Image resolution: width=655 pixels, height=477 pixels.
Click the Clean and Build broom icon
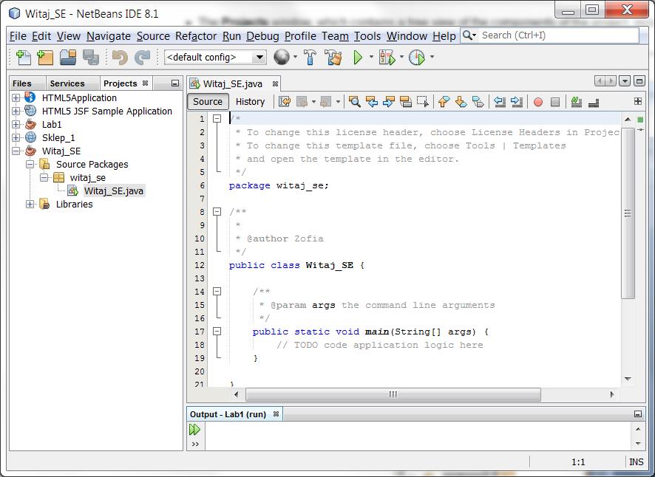[x=333, y=57]
